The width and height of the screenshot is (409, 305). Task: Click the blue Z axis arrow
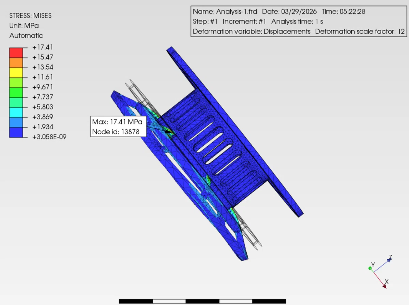390,260
